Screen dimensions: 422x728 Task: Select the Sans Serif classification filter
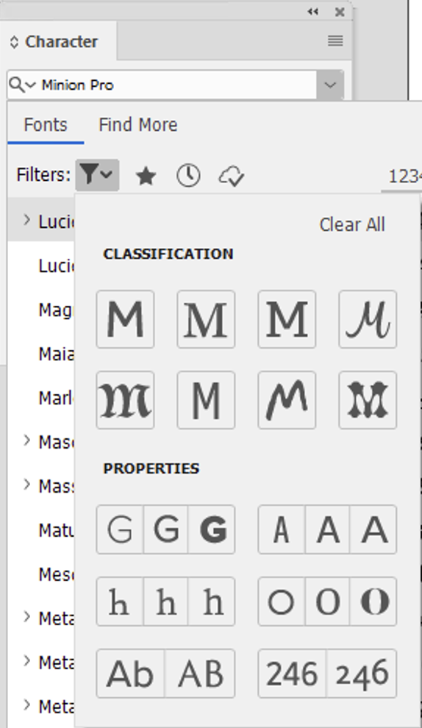pos(125,319)
